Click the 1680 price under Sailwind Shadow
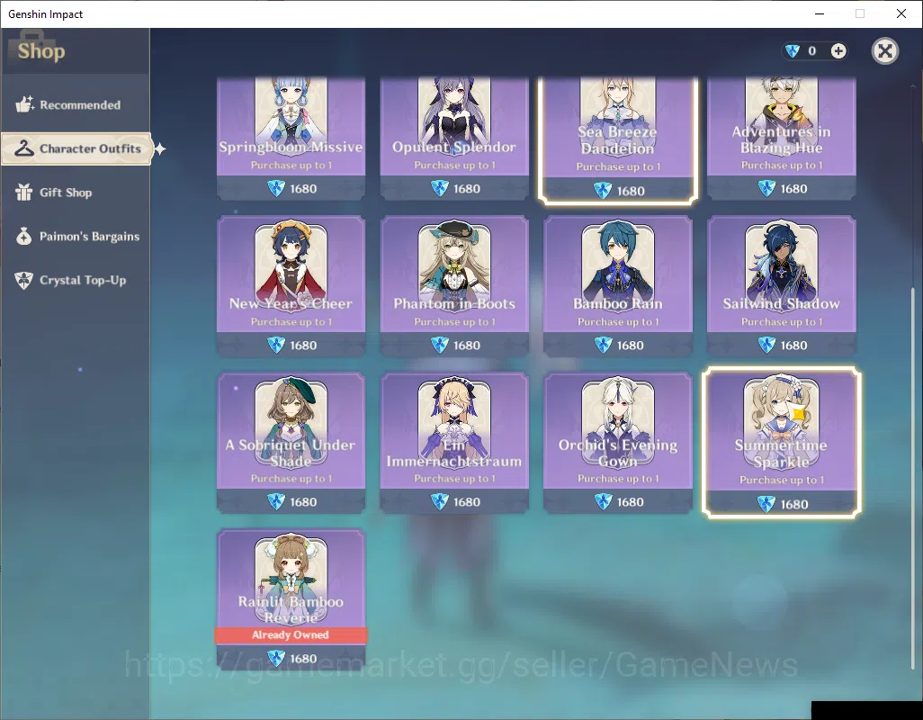 click(793, 346)
